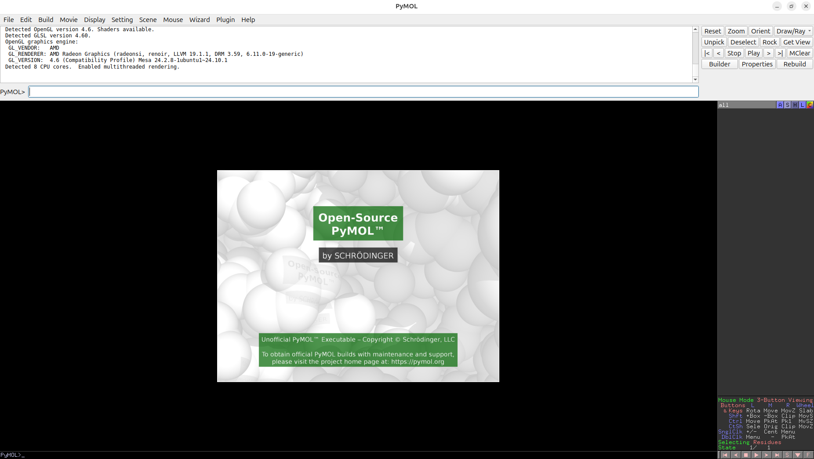Screen dimensions: 814x459
Task: Minimize the PyMOL window
Action: click(x=777, y=6)
